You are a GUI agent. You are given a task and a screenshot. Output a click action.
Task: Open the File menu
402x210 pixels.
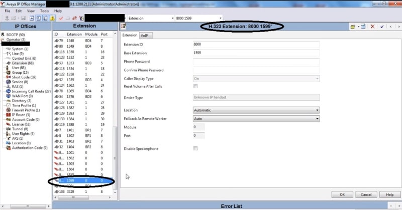(8, 11)
